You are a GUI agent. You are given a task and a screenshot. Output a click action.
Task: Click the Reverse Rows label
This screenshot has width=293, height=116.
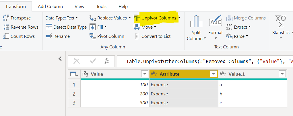[x=24, y=27]
